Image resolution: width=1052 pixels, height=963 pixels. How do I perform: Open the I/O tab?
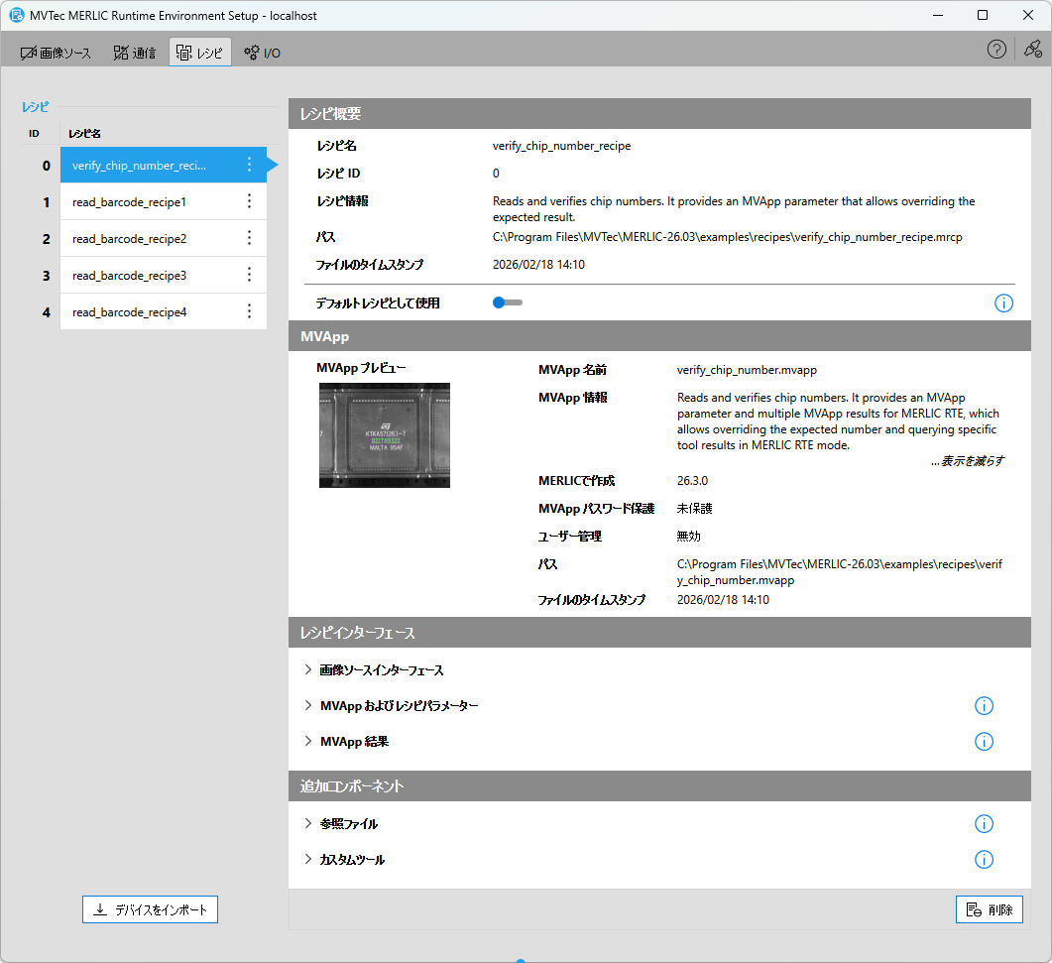coord(263,53)
